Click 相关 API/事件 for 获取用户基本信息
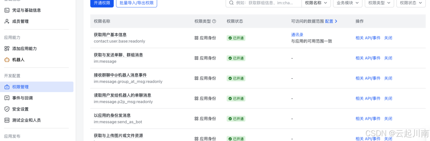This screenshot has width=430, height=141. pyautogui.click(x=368, y=38)
